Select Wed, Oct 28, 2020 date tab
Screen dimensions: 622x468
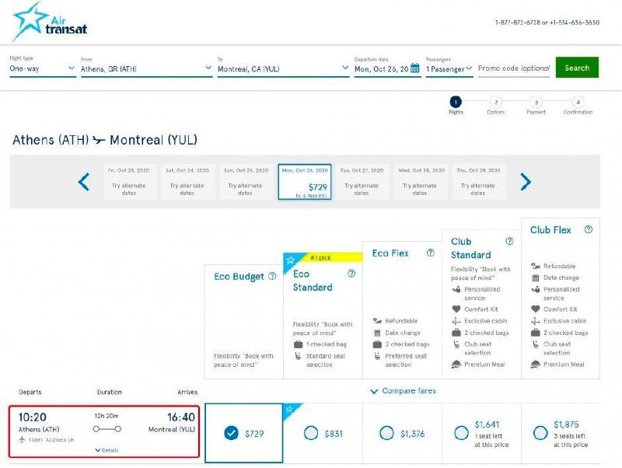pos(420,182)
